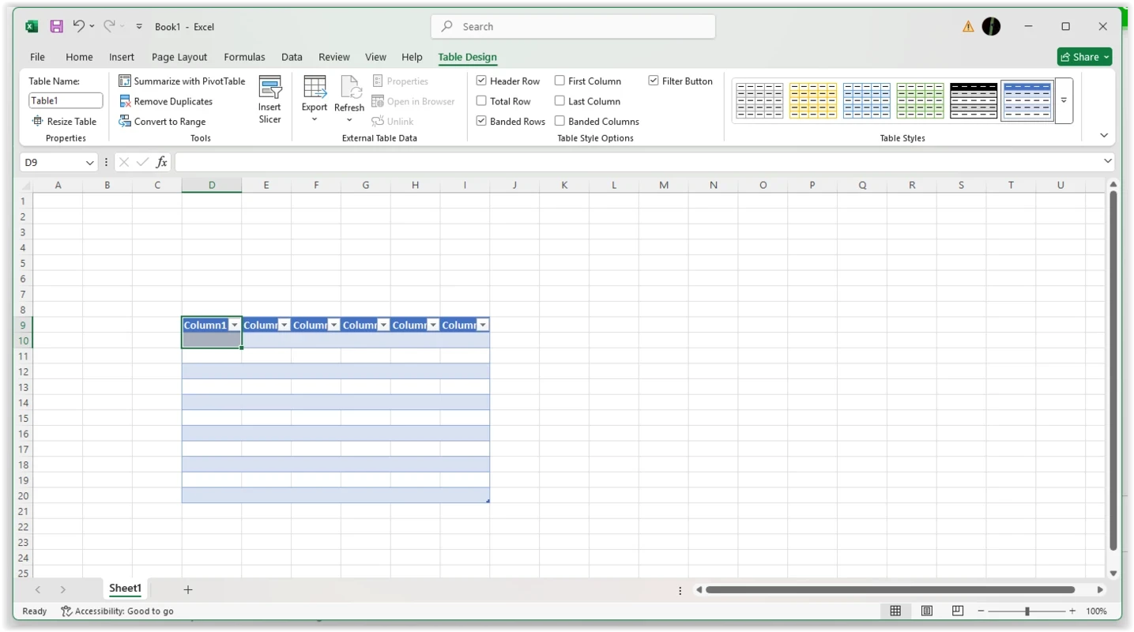Click the green Share button
Screen dimensions: 1134x632
1084,57
